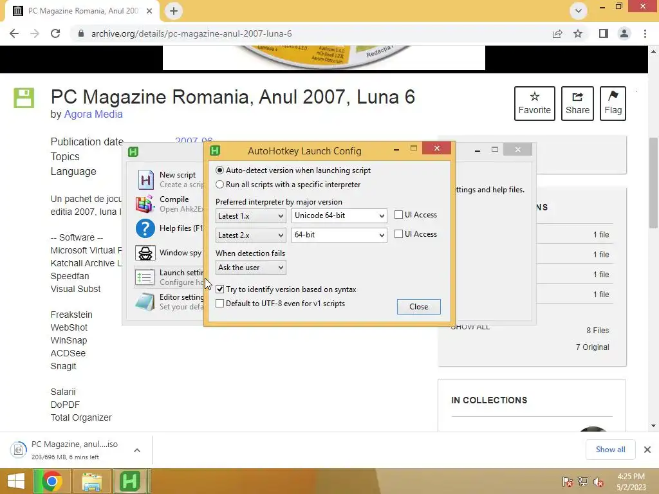
Task: Click the Compile icon in AutoHotkey Dash
Action: pos(145,204)
